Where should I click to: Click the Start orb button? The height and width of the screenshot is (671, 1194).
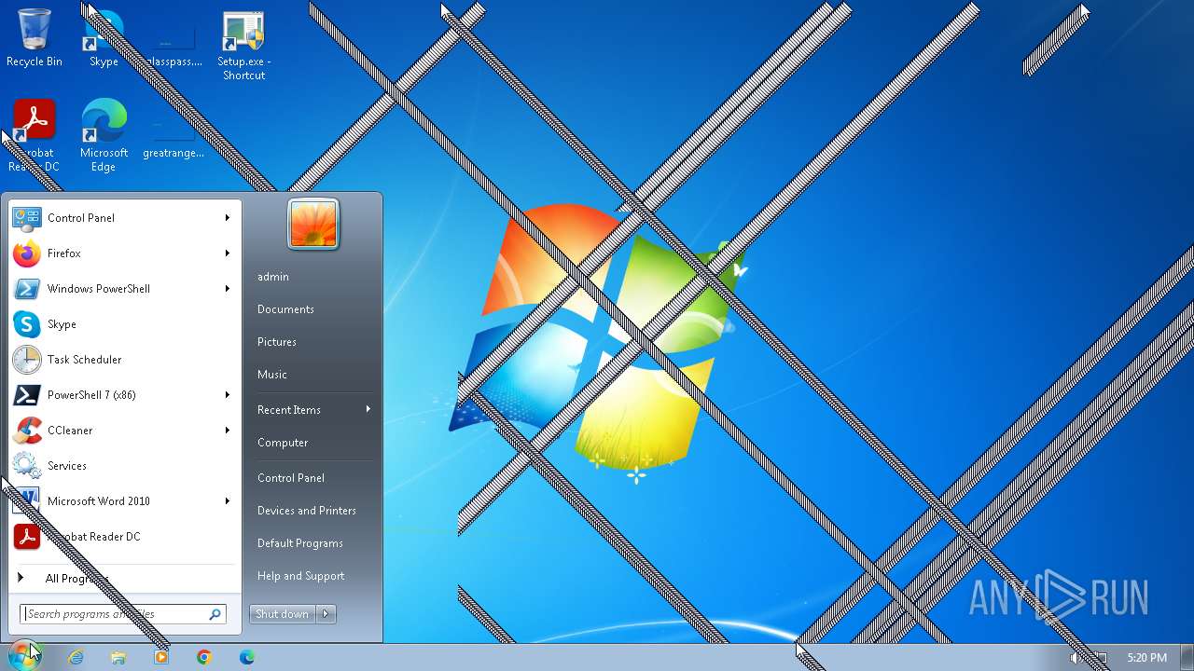click(24, 655)
